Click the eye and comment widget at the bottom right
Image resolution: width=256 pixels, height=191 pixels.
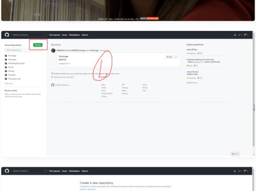235,154
